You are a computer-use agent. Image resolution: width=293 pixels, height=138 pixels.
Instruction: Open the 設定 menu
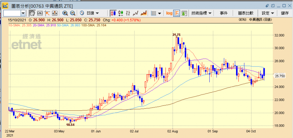point(268,13)
